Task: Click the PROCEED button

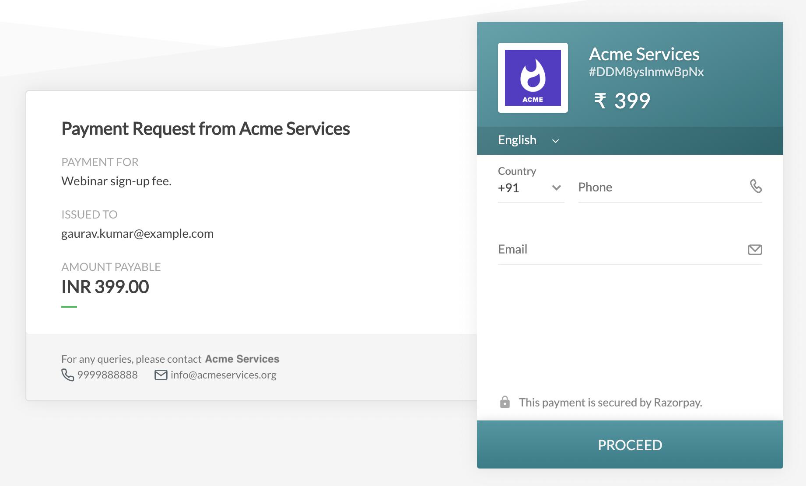Action: [x=630, y=444]
